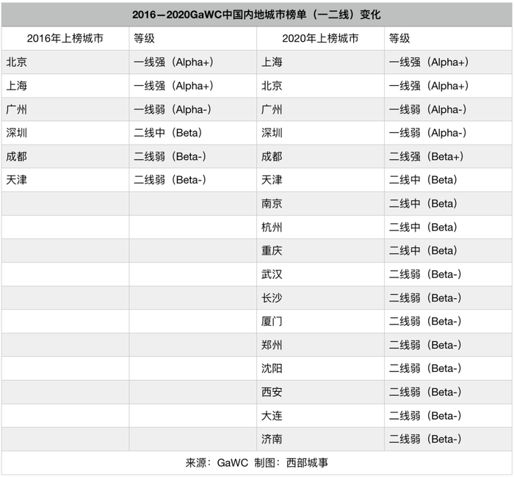Click 二线弱（Beta-）next to 2016 天津
Viewport: 514px width, 477px height.
coord(170,180)
